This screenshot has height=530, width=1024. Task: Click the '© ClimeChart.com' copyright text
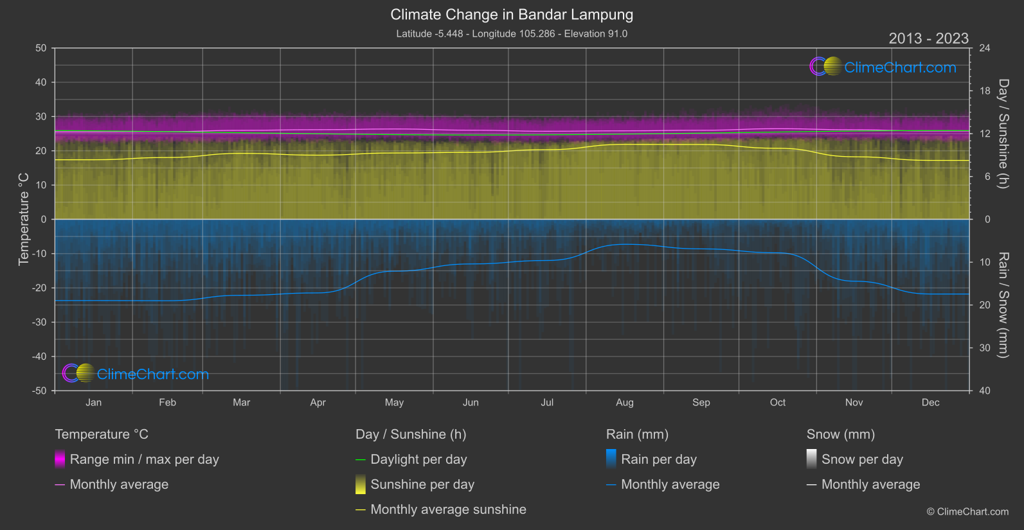967,511
